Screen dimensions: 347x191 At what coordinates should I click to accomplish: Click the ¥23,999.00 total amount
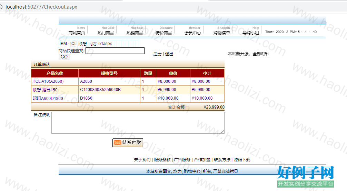214,107
